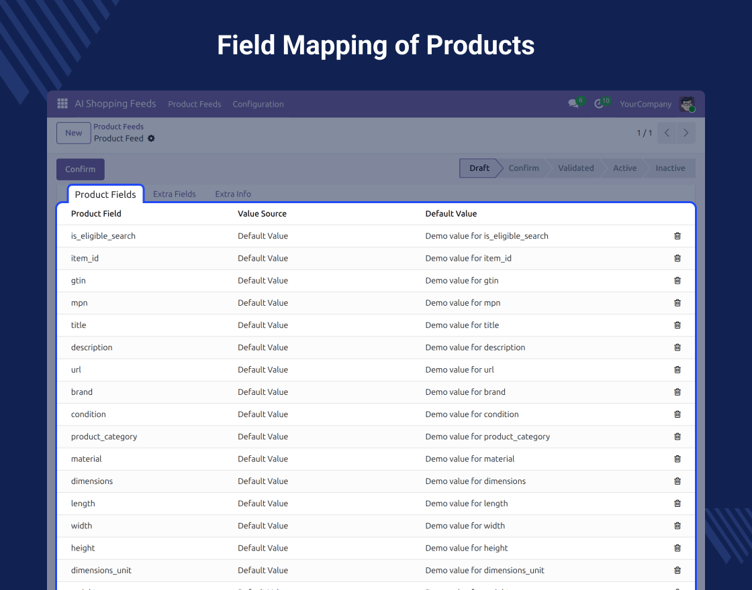This screenshot has height=590, width=752.
Task: Sort by the Default Value column header
Action: click(x=451, y=214)
